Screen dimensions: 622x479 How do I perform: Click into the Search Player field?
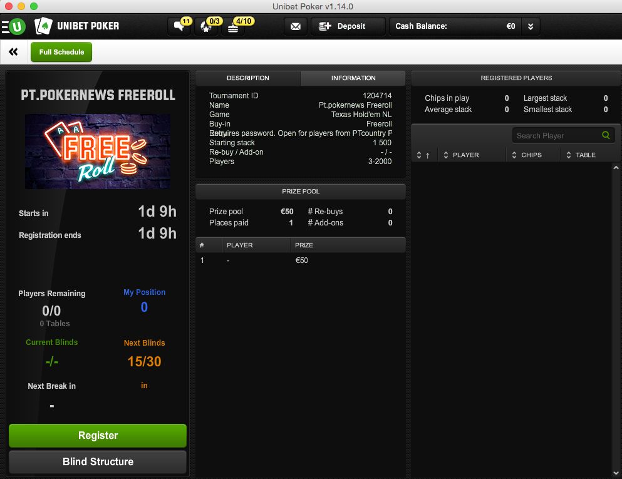point(557,136)
